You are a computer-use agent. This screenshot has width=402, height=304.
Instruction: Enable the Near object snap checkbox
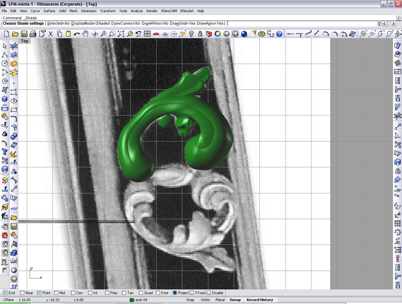(x=22, y=293)
